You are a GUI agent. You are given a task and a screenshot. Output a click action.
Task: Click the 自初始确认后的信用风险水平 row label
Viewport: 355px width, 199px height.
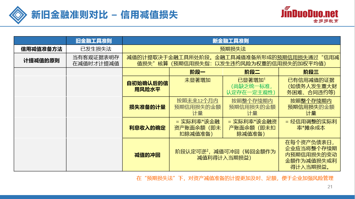146,86
